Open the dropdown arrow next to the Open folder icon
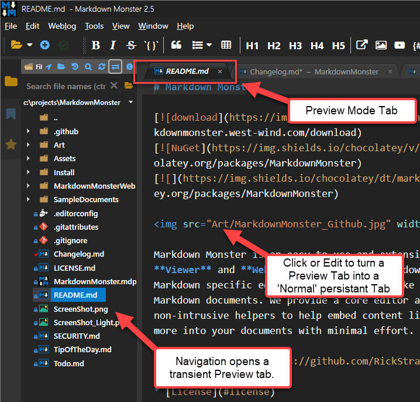420x402 pixels. click(30, 45)
